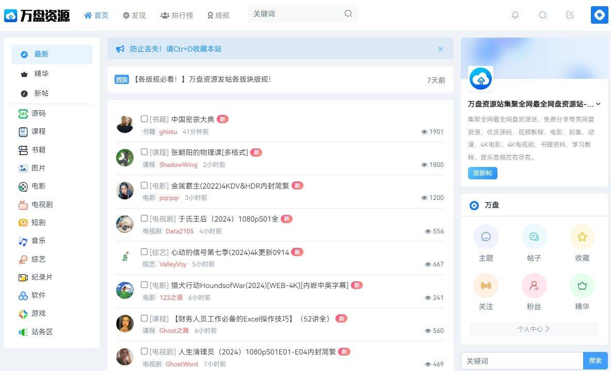Image resolution: width=611 pixels, height=371 pixels.
Task: Select the 音乐 sidebar icon
Action: coord(23,241)
